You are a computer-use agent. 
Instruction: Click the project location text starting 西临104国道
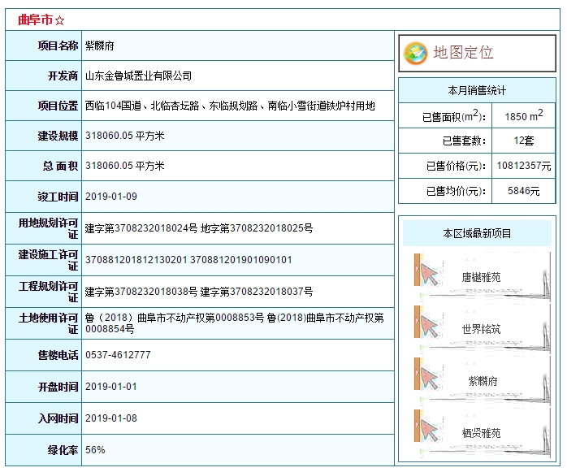[x=230, y=106]
